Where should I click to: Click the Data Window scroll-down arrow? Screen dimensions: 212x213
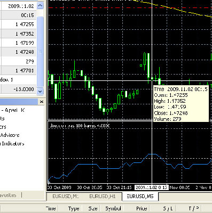(x=40, y=91)
